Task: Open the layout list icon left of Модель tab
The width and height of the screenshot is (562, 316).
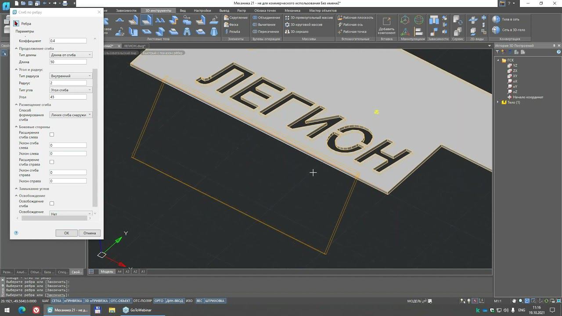Action: coord(91,272)
